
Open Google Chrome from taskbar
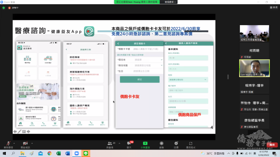pyautogui.click(x=49, y=154)
